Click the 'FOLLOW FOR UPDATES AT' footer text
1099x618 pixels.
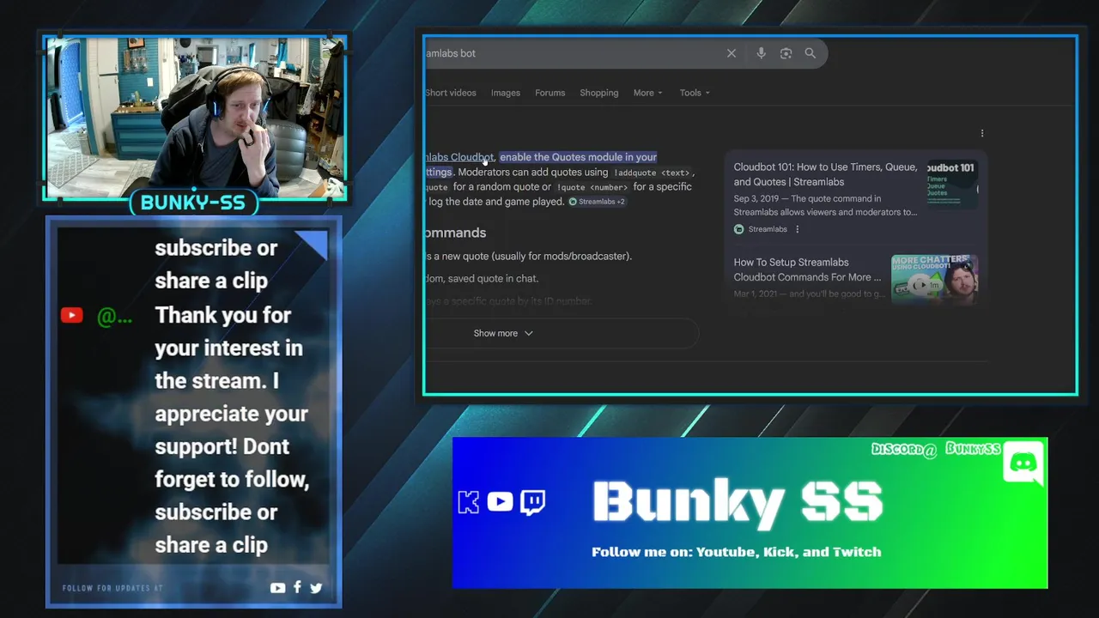112,588
